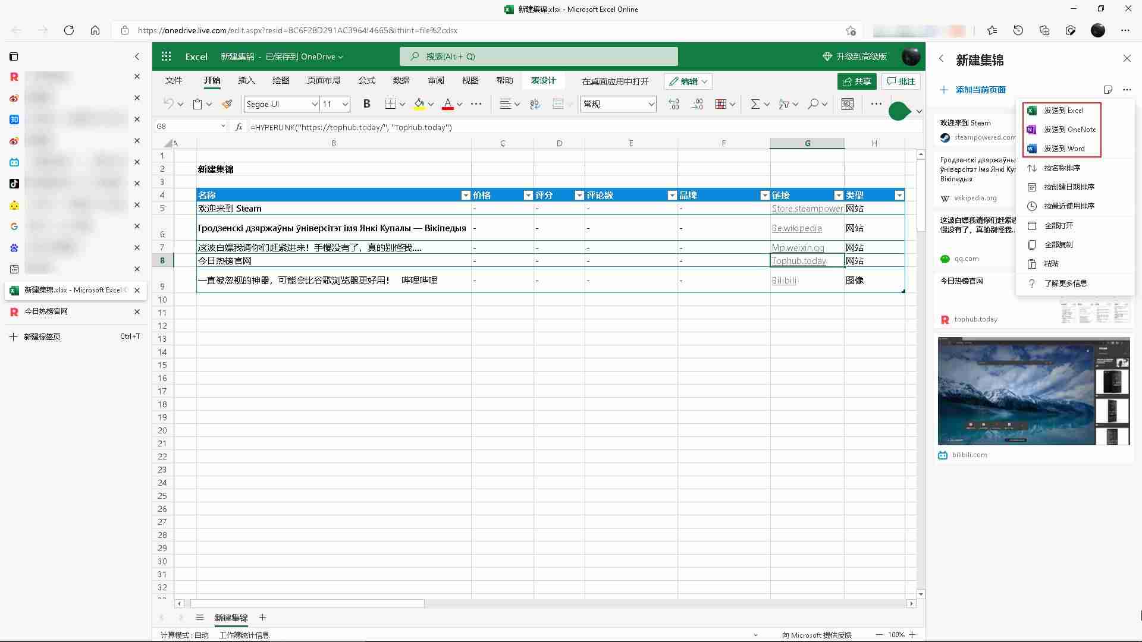The height and width of the screenshot is (642, 1142).
Task: Open the all sheets list icon
Action: [200, 618]
